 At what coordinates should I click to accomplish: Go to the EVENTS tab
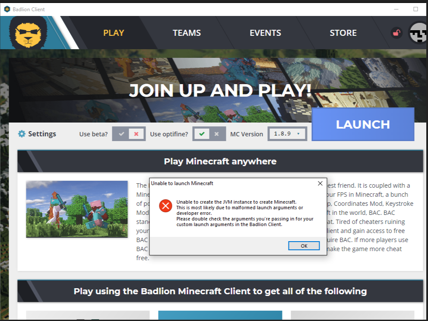point(265,33)
